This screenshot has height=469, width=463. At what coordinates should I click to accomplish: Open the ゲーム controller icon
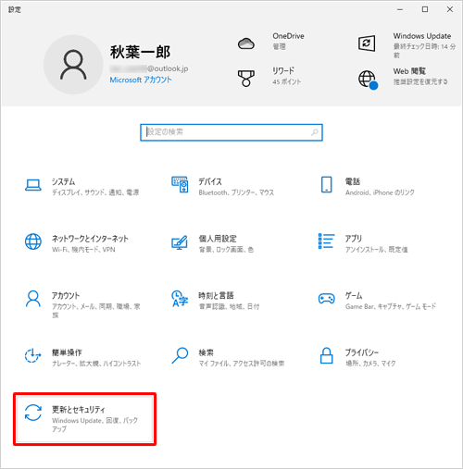327,299
